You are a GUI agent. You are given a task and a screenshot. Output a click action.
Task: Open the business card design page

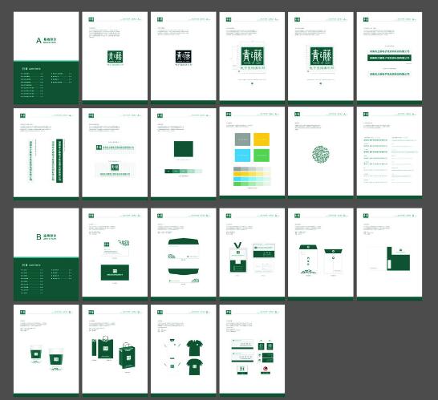pos(115,254)
